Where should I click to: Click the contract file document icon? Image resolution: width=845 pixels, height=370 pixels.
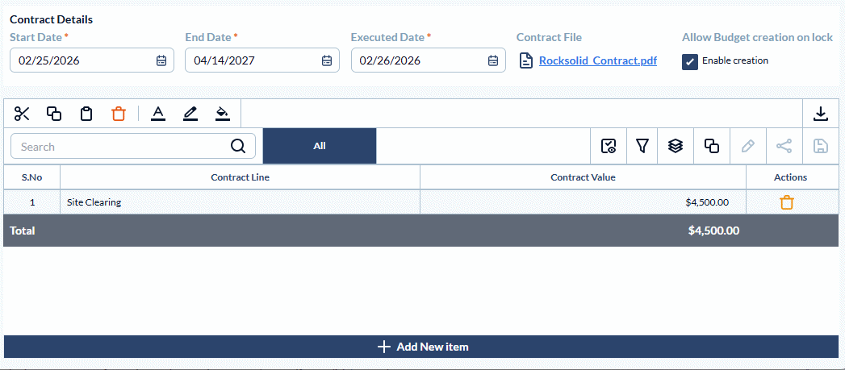click(x=525, y=60)
